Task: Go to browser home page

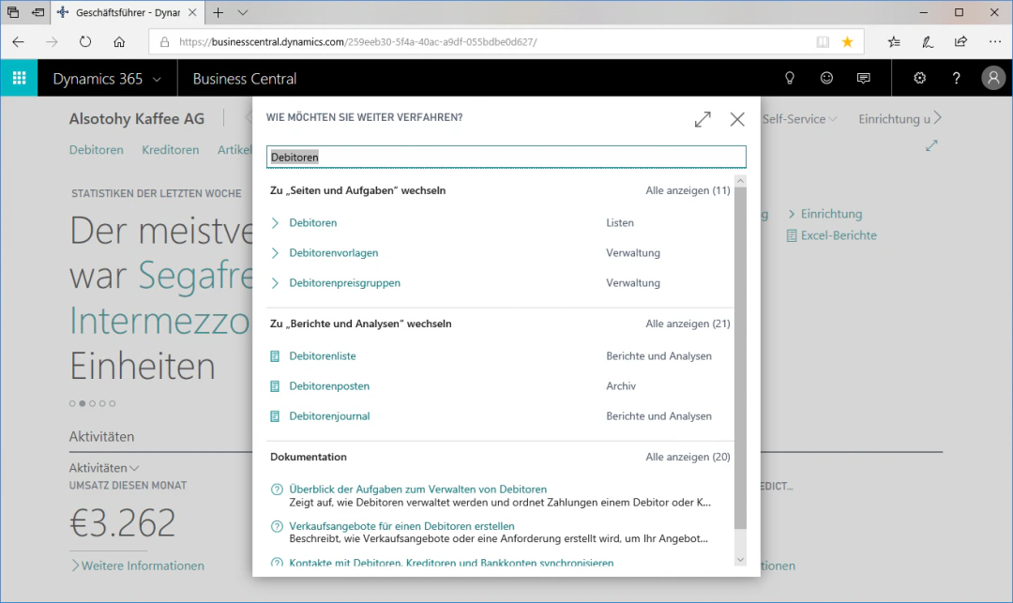Action: pyautogui.click(x=119, y=42)
